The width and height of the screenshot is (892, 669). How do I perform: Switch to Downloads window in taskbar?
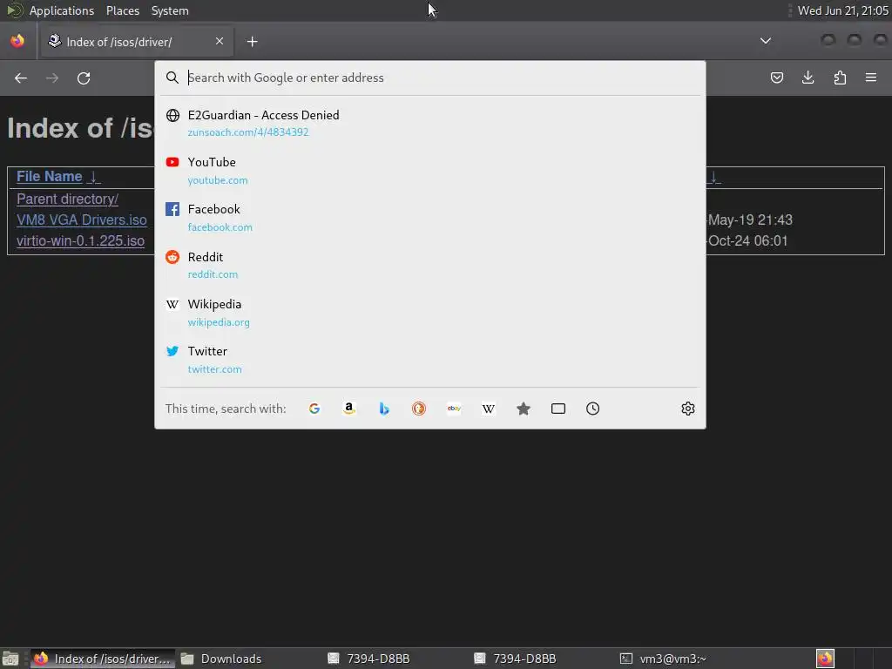coord(250,659)
